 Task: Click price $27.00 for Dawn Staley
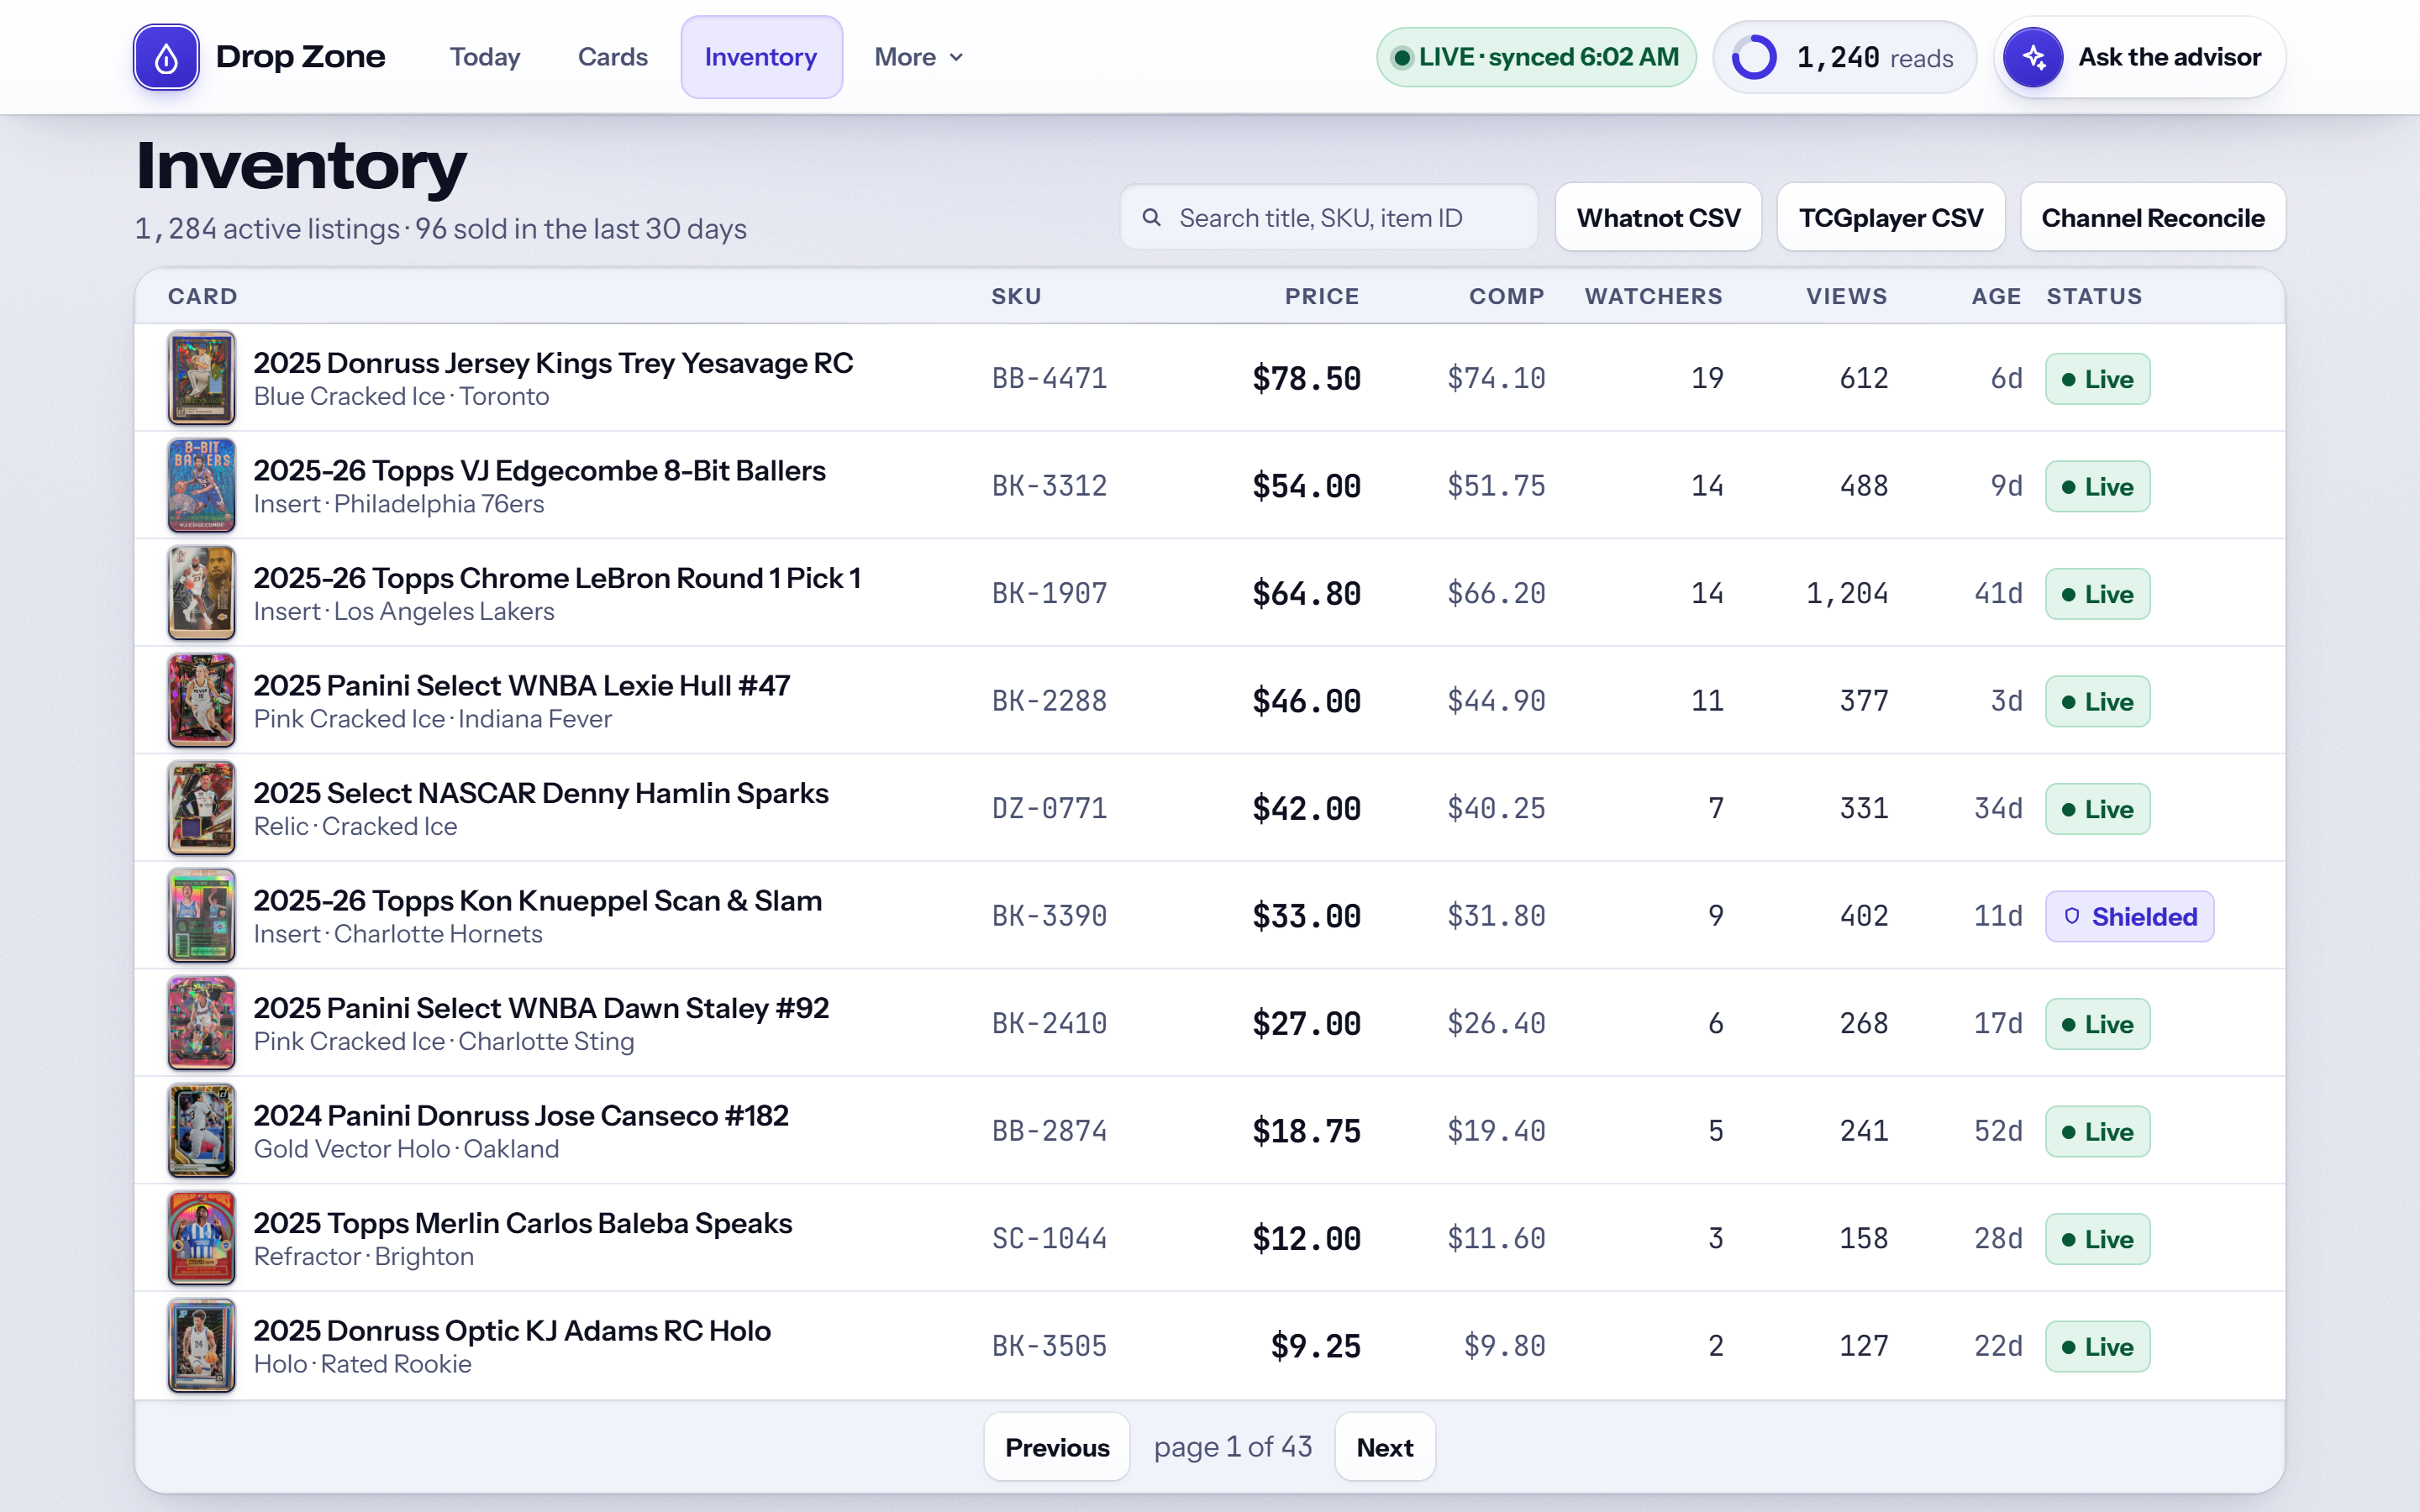coord(1306,1023)
